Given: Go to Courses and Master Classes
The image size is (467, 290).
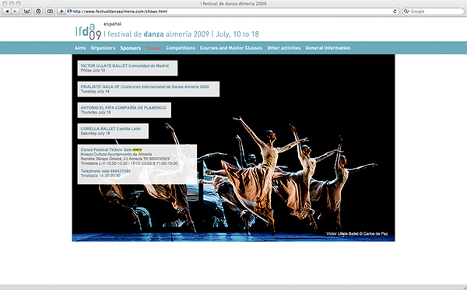Looking at the screenshot, I should [231, 48].
